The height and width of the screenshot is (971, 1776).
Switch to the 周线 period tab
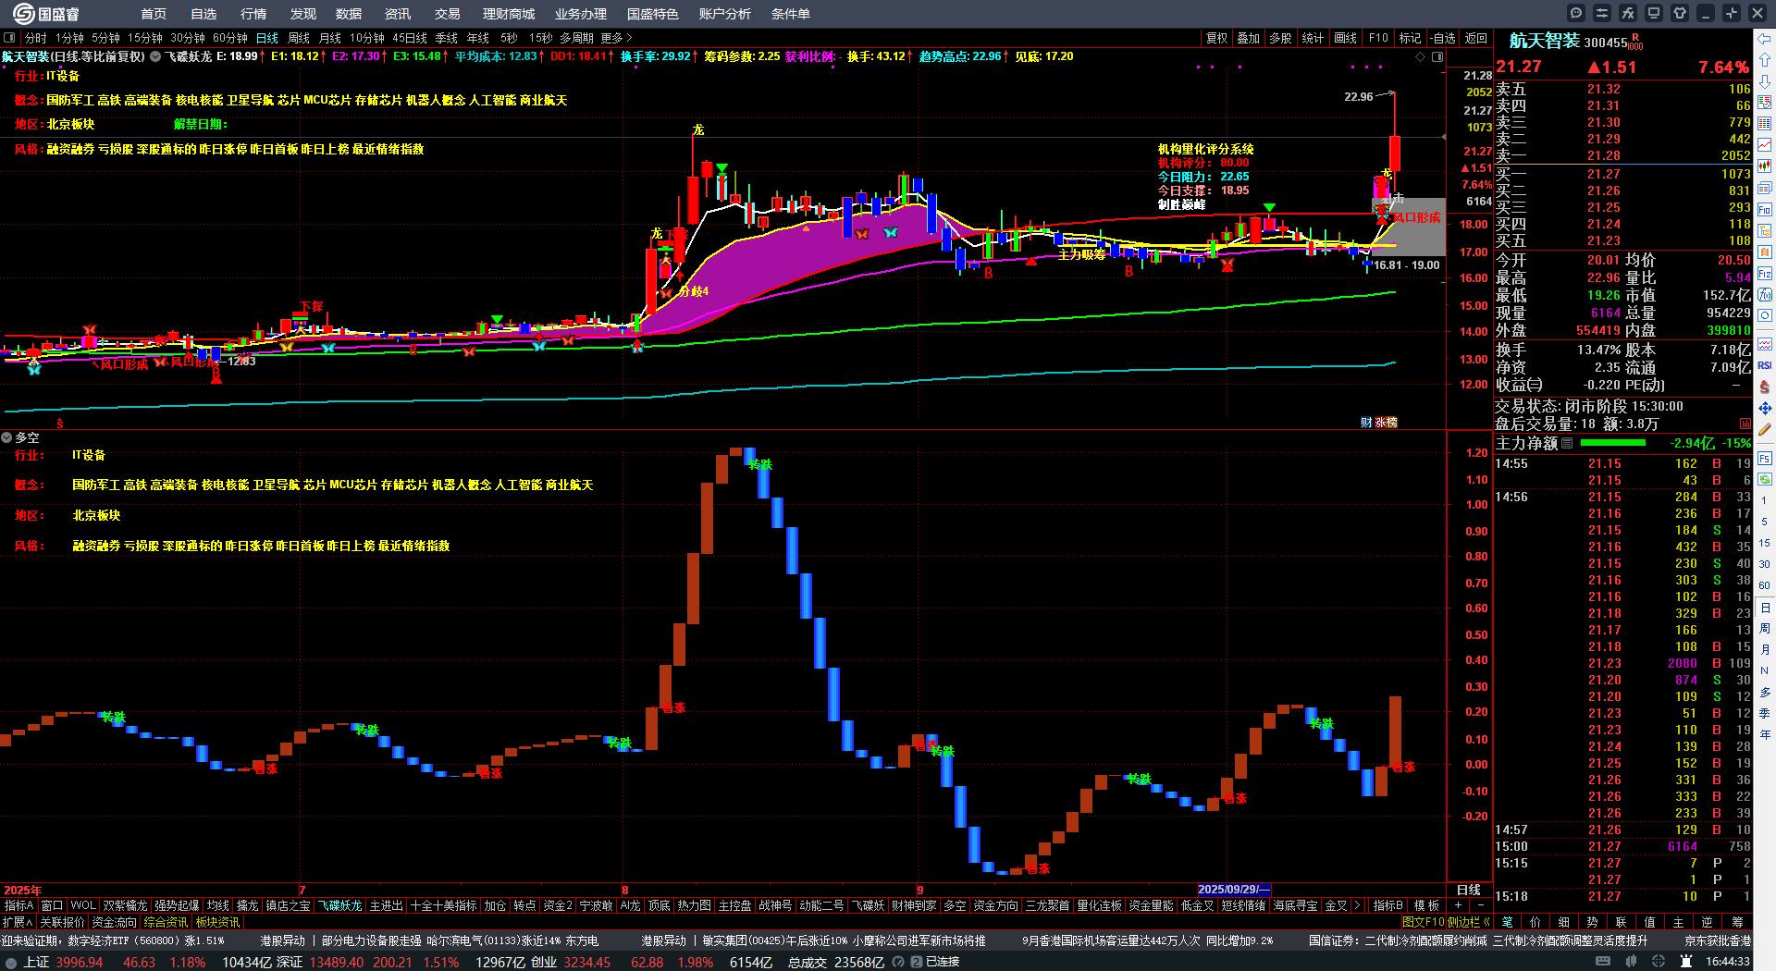(299, 38)
